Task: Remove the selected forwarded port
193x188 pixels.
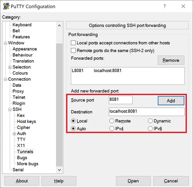Action: [x=171, y=60]
